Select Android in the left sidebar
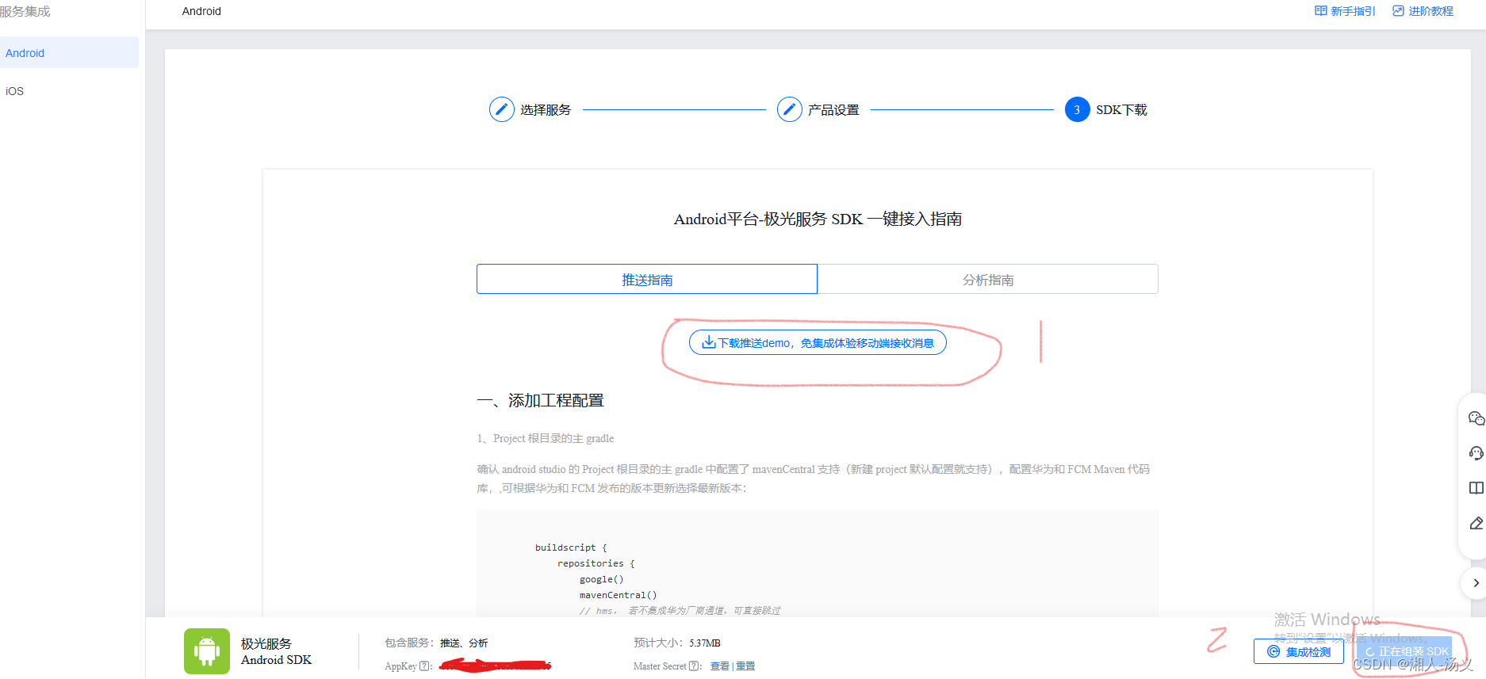Image resolution: width=1486 pixels, height=679 pixels. (x=69, y=53)
